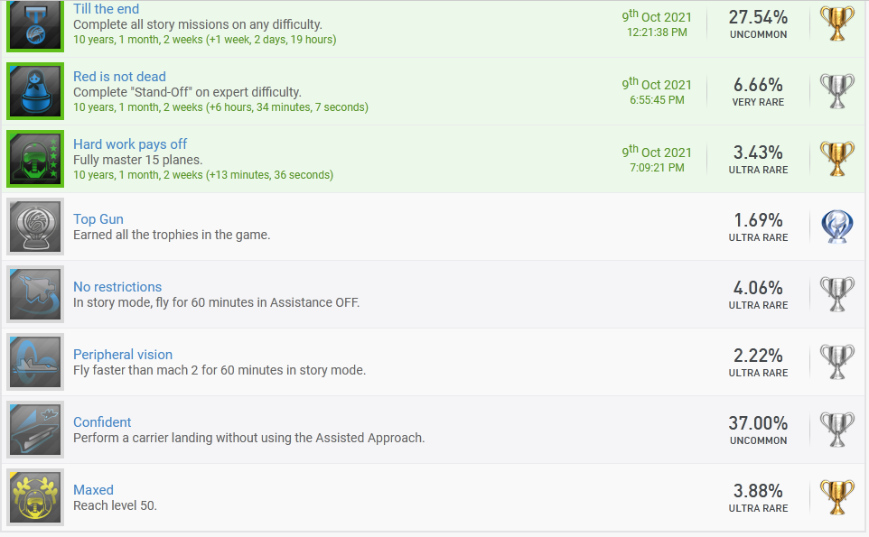
Task: Click the Till the end trophy icon
Action: [36, 26]
